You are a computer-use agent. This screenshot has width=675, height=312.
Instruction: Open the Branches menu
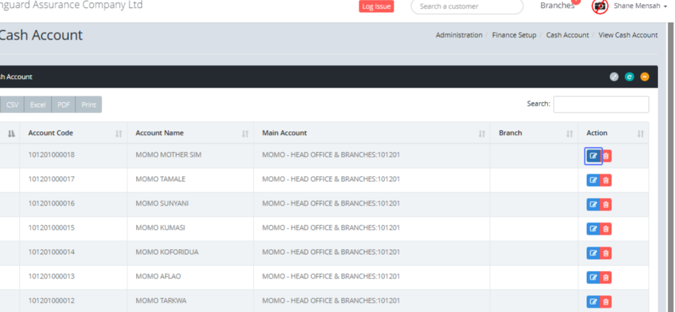(x=557, y=6)
